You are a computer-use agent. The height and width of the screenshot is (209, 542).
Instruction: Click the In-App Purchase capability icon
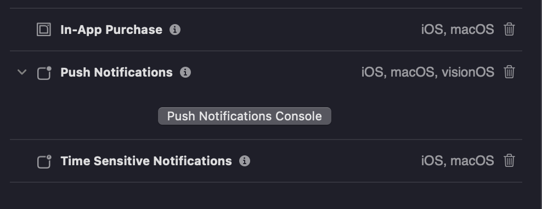point(44,30)
